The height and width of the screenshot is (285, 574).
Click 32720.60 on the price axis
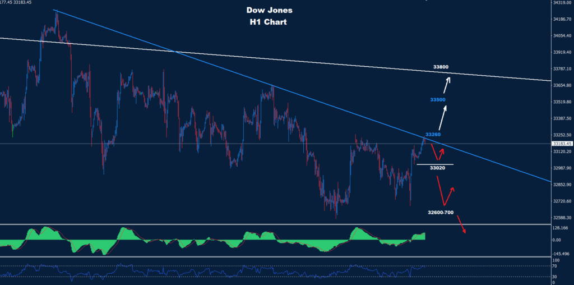[x=562, y=201]
